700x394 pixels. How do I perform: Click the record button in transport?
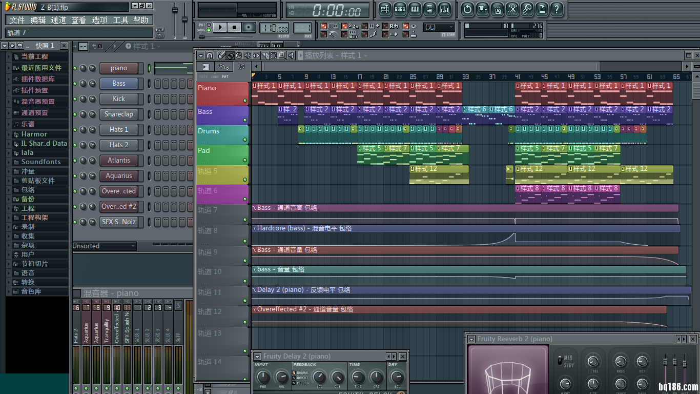point(249,27)
